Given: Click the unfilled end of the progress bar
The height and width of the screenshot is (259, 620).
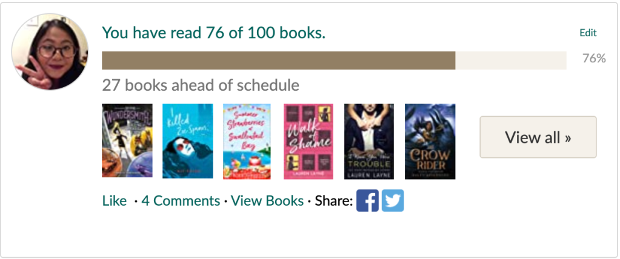Looking at the screenshot, I should [x=511, y=61].
